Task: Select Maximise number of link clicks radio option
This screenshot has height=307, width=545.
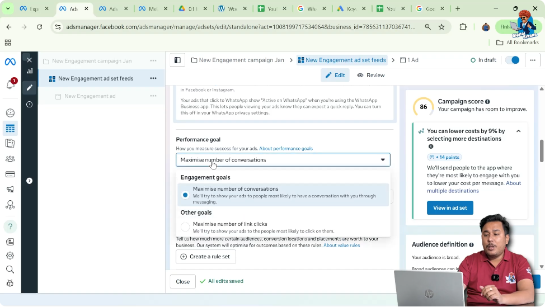Action: (x=185, y=227)
